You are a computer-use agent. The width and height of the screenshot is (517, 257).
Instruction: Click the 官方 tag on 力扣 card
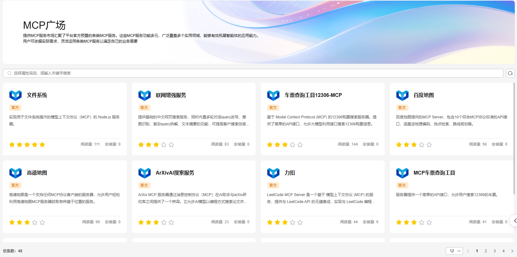coord(273,185)
